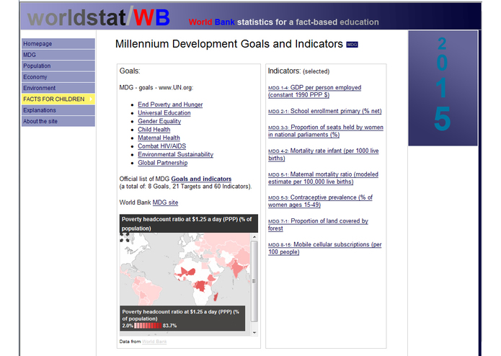Open the Environmental Sustainability link
Image resolution: width=501 pixels, height=356 pixels.
(x=175, y=154)
